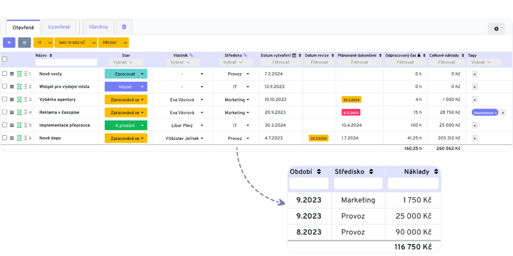This screenshot has width=513, height=256.
Task: Open the task named Nové depo
Action: click(50, 138)
